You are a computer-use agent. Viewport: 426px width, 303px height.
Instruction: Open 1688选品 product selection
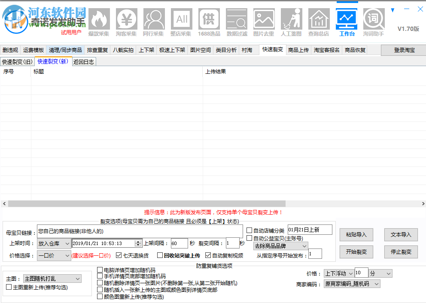tap(209, 19)
